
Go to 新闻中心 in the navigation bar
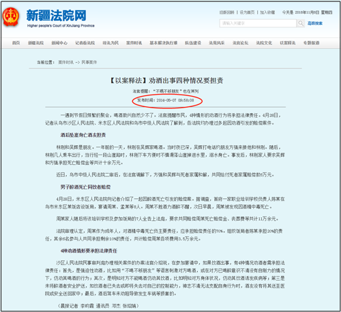coord(59,43)
